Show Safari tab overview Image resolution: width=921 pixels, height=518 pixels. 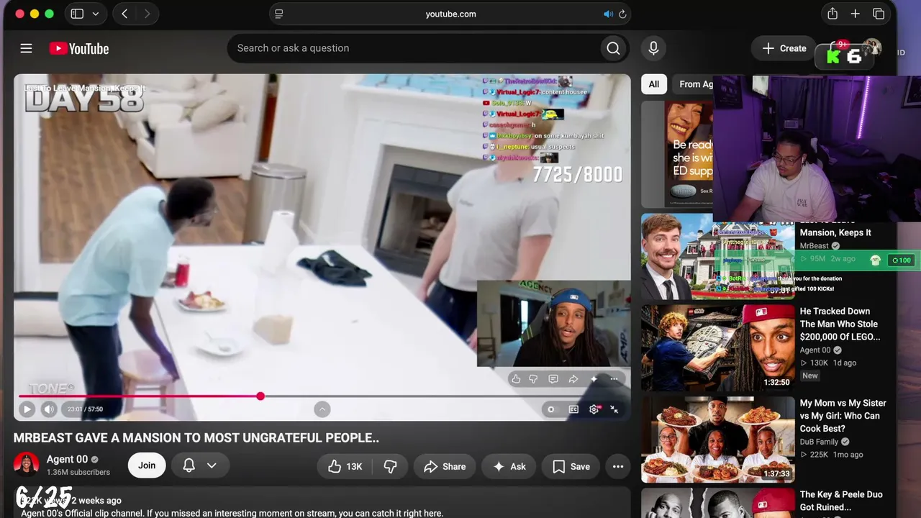point(879,14)
